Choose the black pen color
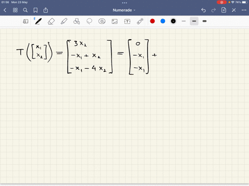Screen dimensions: 249x186 point(173,21)
